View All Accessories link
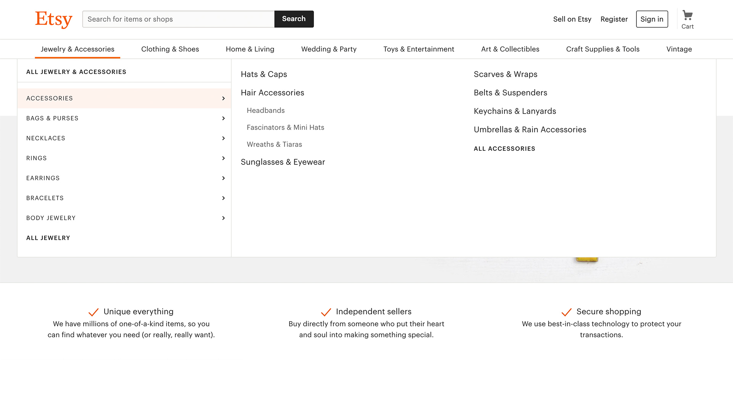Viewport: 733px width, 412px height. coord(504,149)
